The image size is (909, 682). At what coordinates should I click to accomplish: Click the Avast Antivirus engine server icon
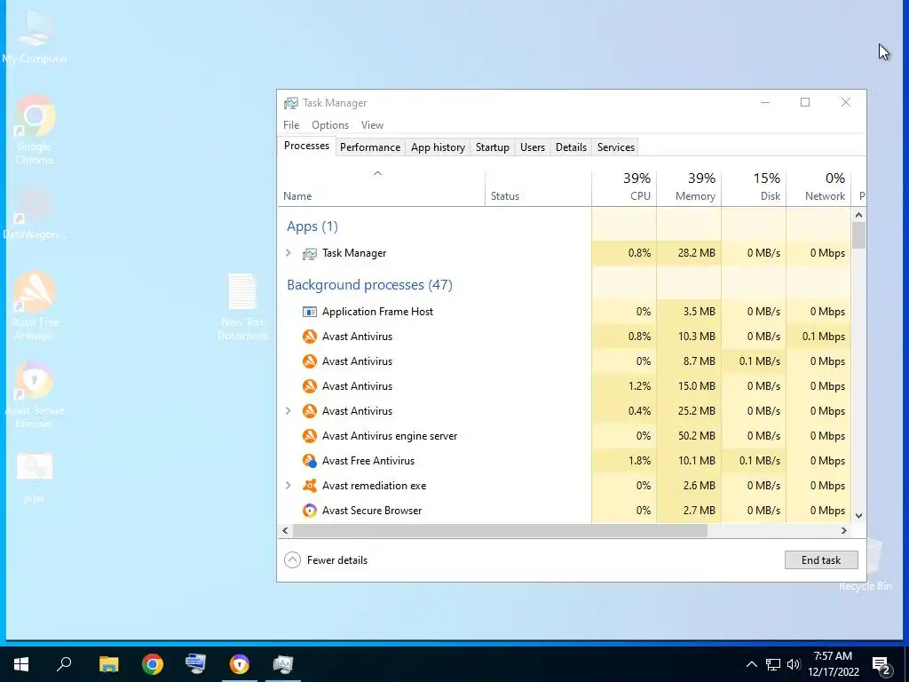point(310,436)
